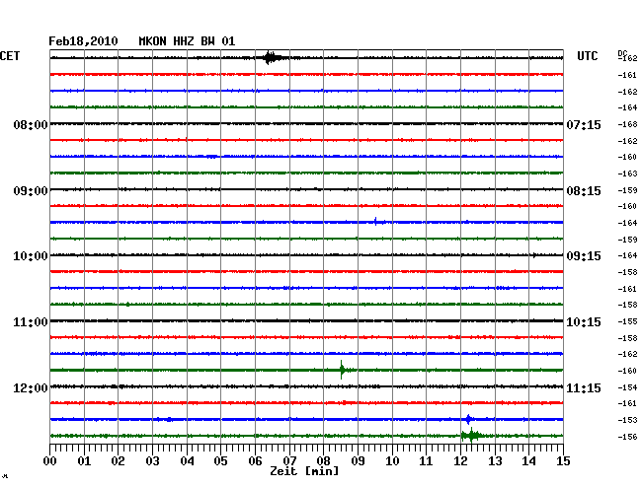
Task: Select the DC offset value -163
Action: click(x=627, y=174)
